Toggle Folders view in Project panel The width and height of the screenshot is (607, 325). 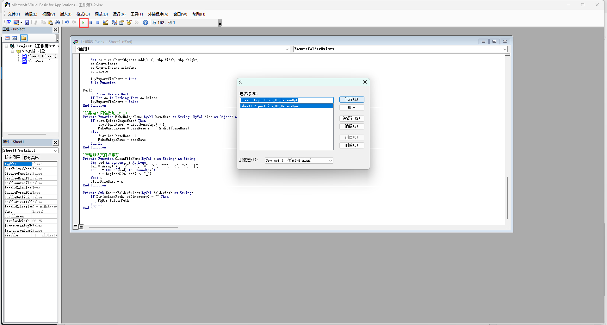click(x=24, y=38)
